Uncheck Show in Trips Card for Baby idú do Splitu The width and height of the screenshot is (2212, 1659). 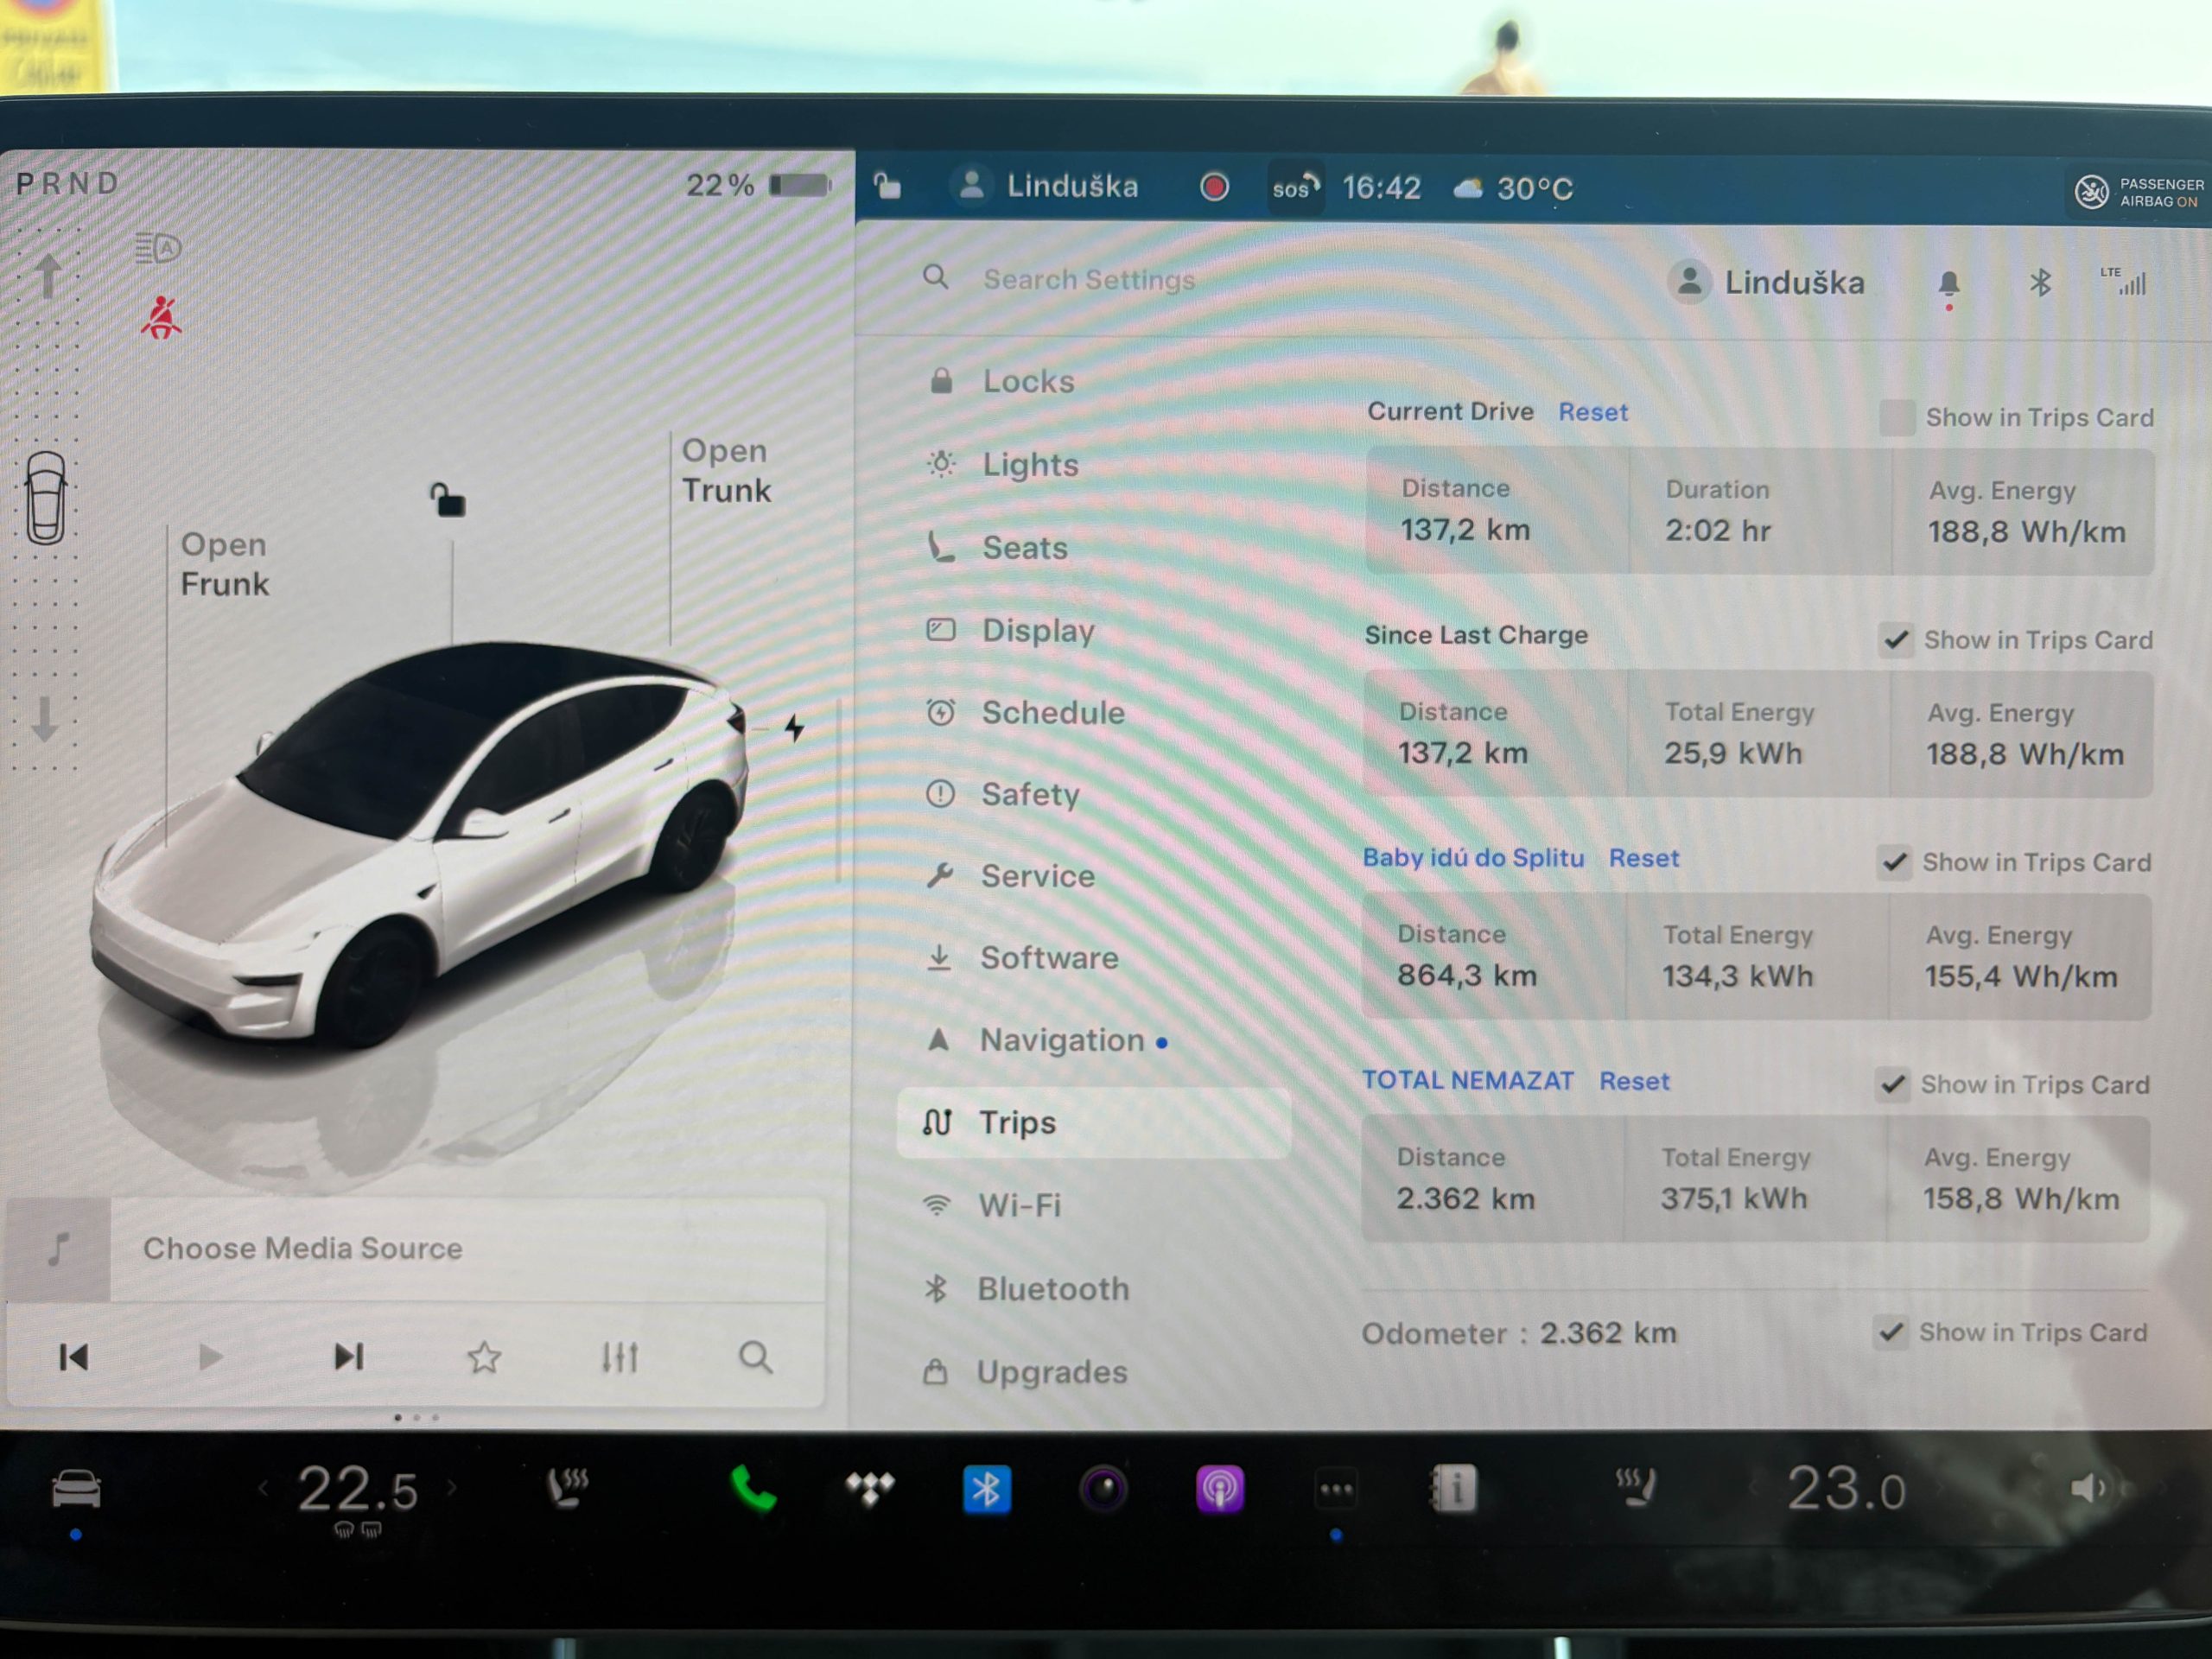1894,862
